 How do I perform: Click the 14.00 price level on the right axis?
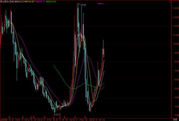tap(176, 8)
